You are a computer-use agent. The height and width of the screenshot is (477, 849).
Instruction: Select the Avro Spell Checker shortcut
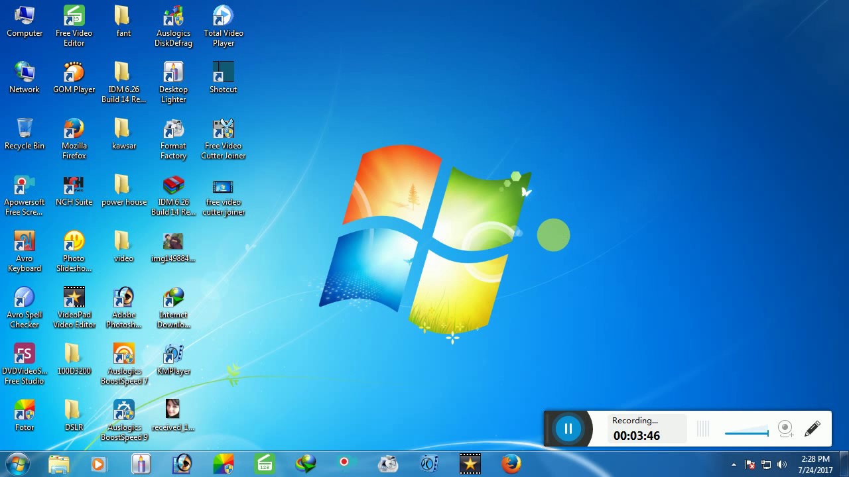point(25,309)
